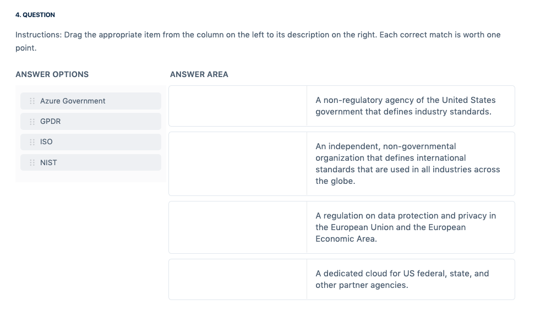Click the ANSWER AREA heading
The width and height of the screenshot is (535, 316).
click(199, 74)
